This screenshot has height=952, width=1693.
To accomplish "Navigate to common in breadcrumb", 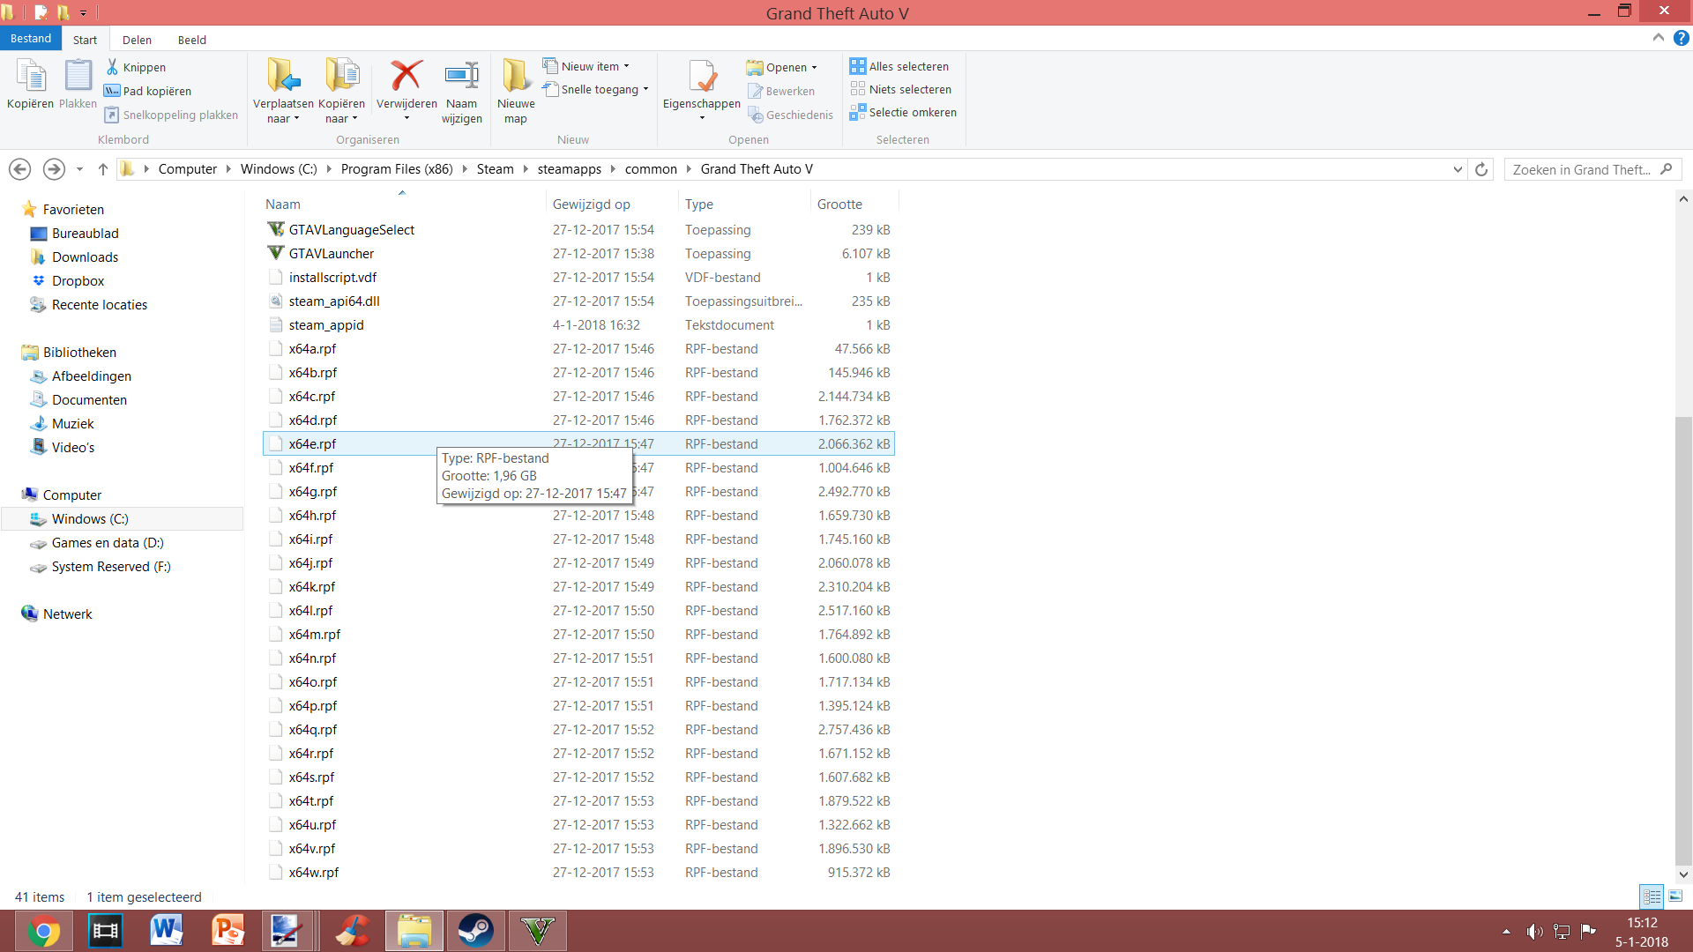I will [x=651, y=169].
